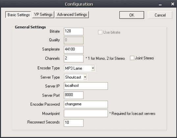Screen dimensions: 177x138
Task: Focus the Bitrate input field
Action: tap(74, 31)
